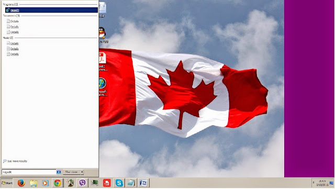Image resolution: width=335 pixels, height=189 pixels.
Task: Click the Documents results header
Action: 12,16
